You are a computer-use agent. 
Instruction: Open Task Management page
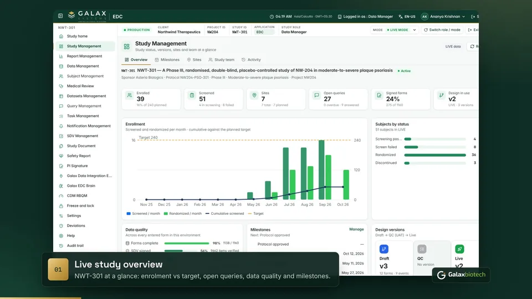[85, 116]
